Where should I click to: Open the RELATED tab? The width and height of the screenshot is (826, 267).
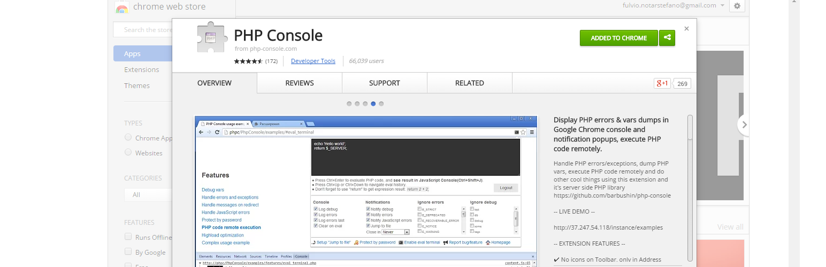(470, 83)
